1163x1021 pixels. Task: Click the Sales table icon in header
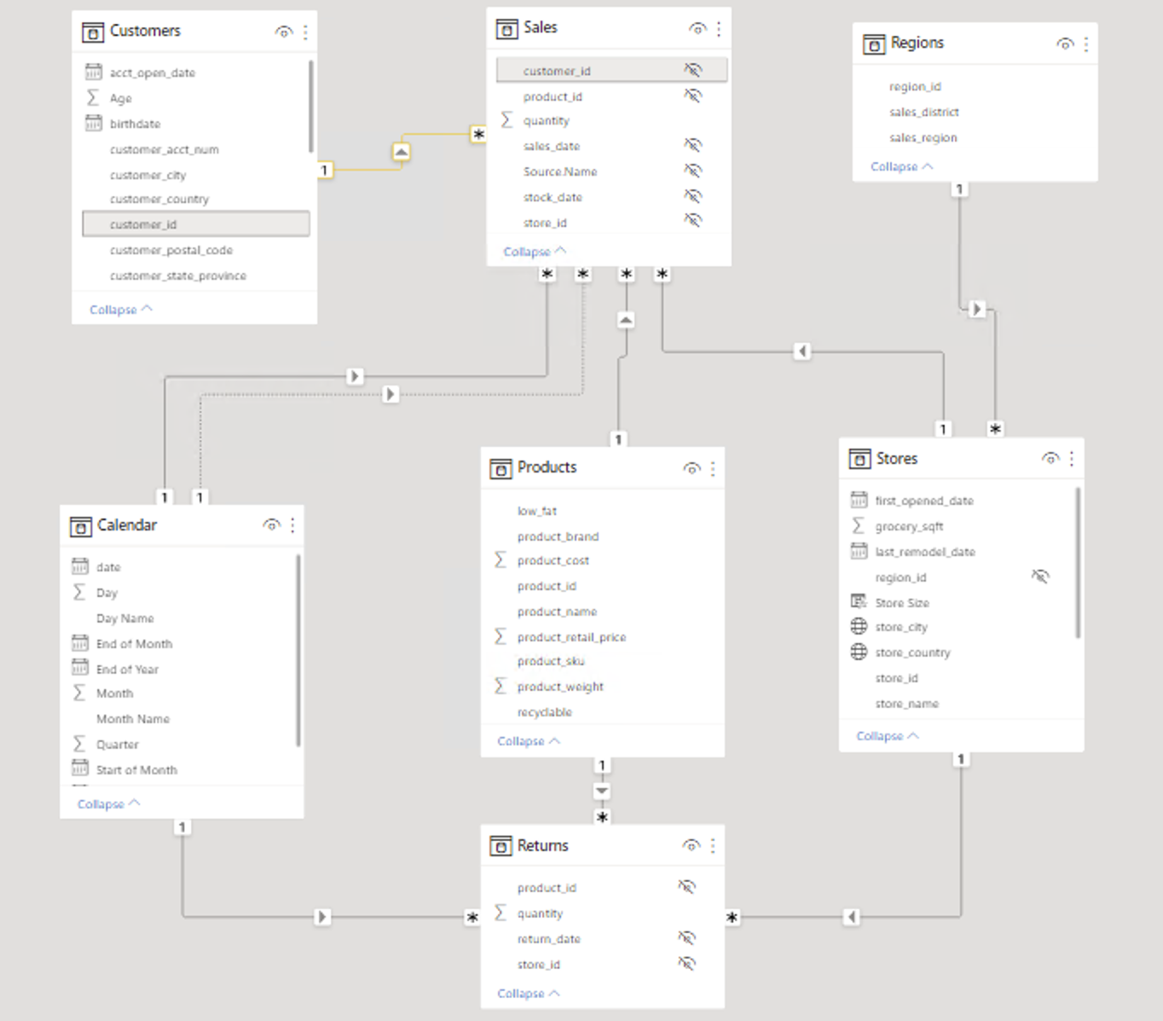tap(506, 29)
